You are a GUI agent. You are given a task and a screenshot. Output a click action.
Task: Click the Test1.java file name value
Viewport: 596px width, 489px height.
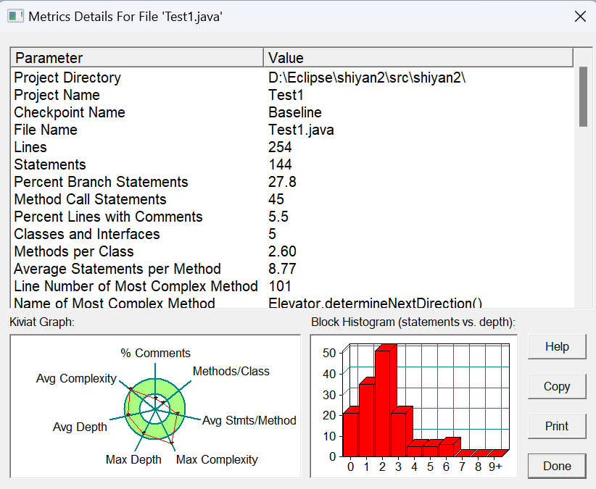pos(301,130)
